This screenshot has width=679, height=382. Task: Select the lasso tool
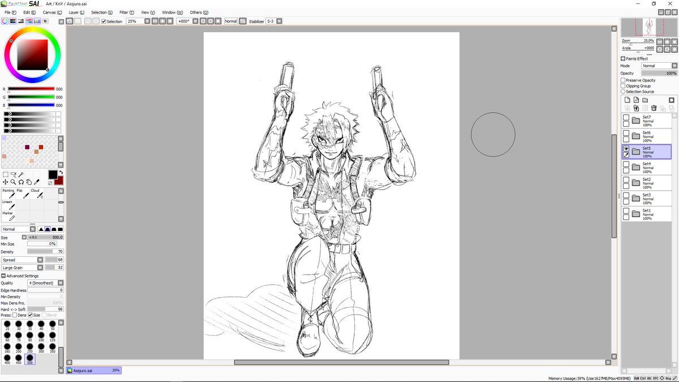pos(14,174)
